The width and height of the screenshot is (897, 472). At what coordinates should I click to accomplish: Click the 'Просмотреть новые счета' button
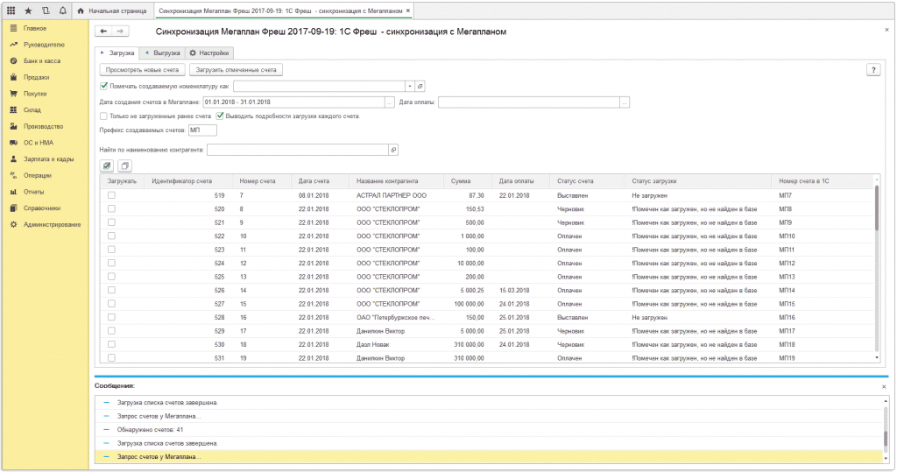coord(142,69)
